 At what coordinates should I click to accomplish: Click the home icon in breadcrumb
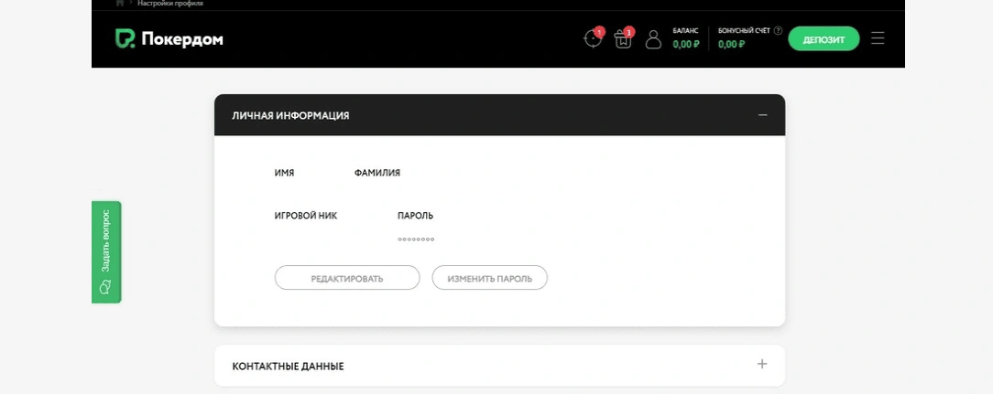pos(120,4)
